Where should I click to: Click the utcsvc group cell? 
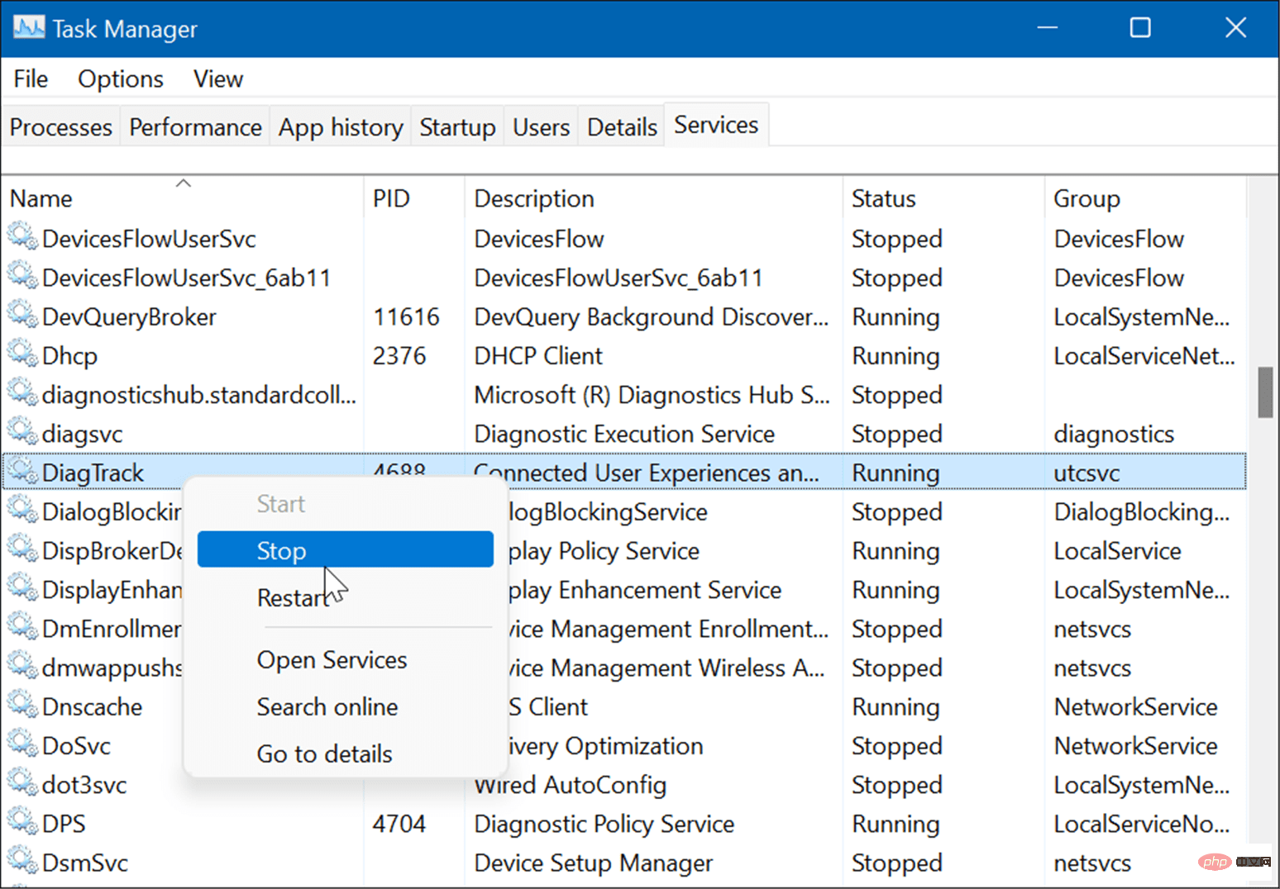tap(1087, 473)
